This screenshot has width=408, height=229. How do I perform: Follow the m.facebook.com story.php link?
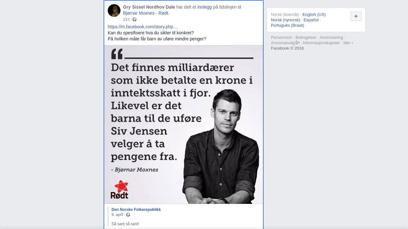point(142,27)
